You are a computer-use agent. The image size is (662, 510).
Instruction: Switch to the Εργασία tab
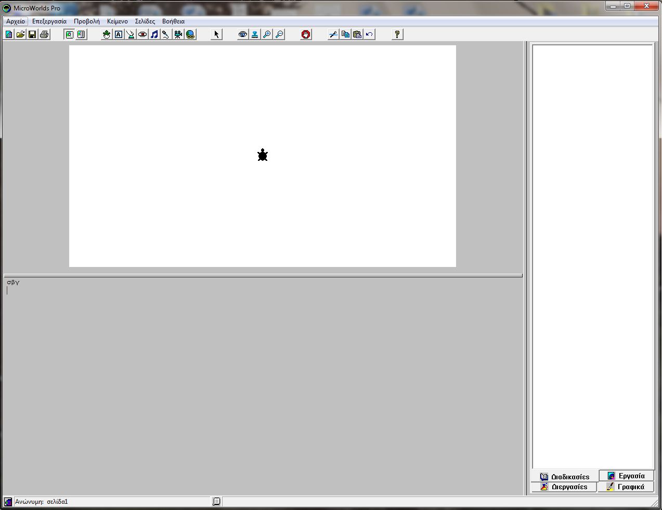click(x=626, y=476)
